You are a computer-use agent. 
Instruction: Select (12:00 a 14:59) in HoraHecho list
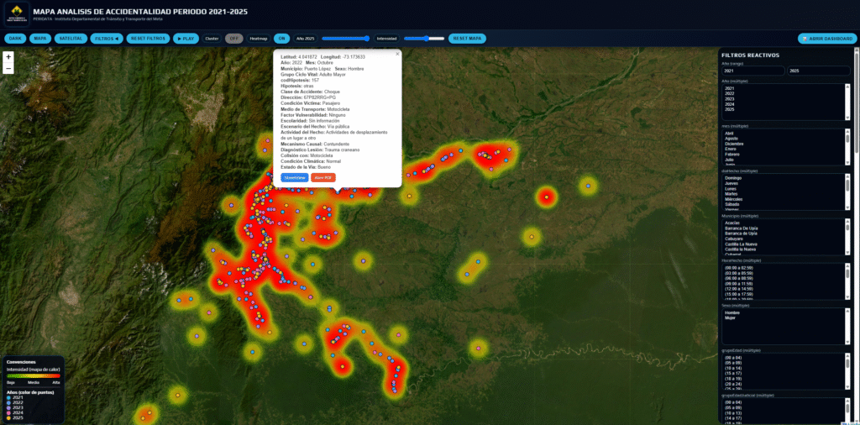784,288
